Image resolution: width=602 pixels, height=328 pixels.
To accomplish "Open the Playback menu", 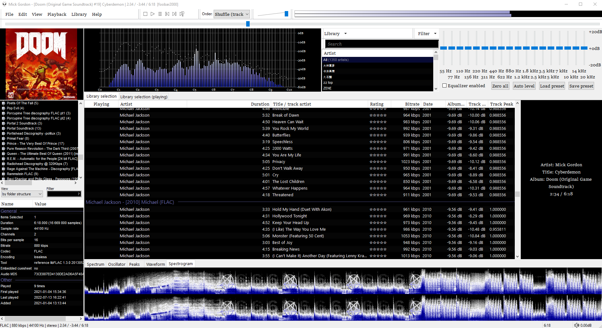I will pyautogui.click(x=57, y=14).
